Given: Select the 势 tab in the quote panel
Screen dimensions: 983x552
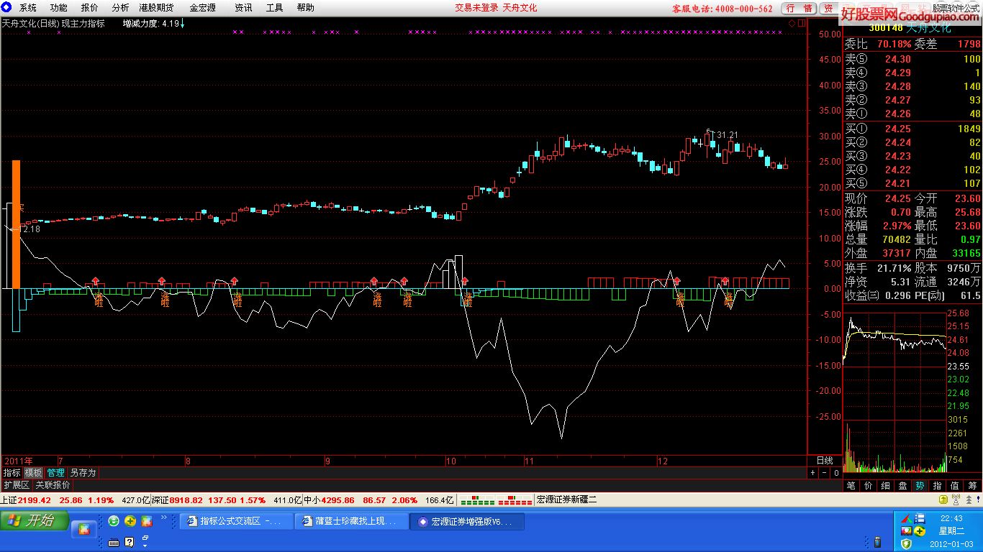Looking at the screenshot, I should (920, 486).
